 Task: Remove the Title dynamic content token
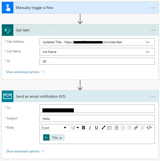point(60,138)
